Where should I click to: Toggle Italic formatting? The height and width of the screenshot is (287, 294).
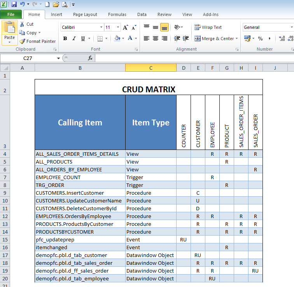coord(74,39)
